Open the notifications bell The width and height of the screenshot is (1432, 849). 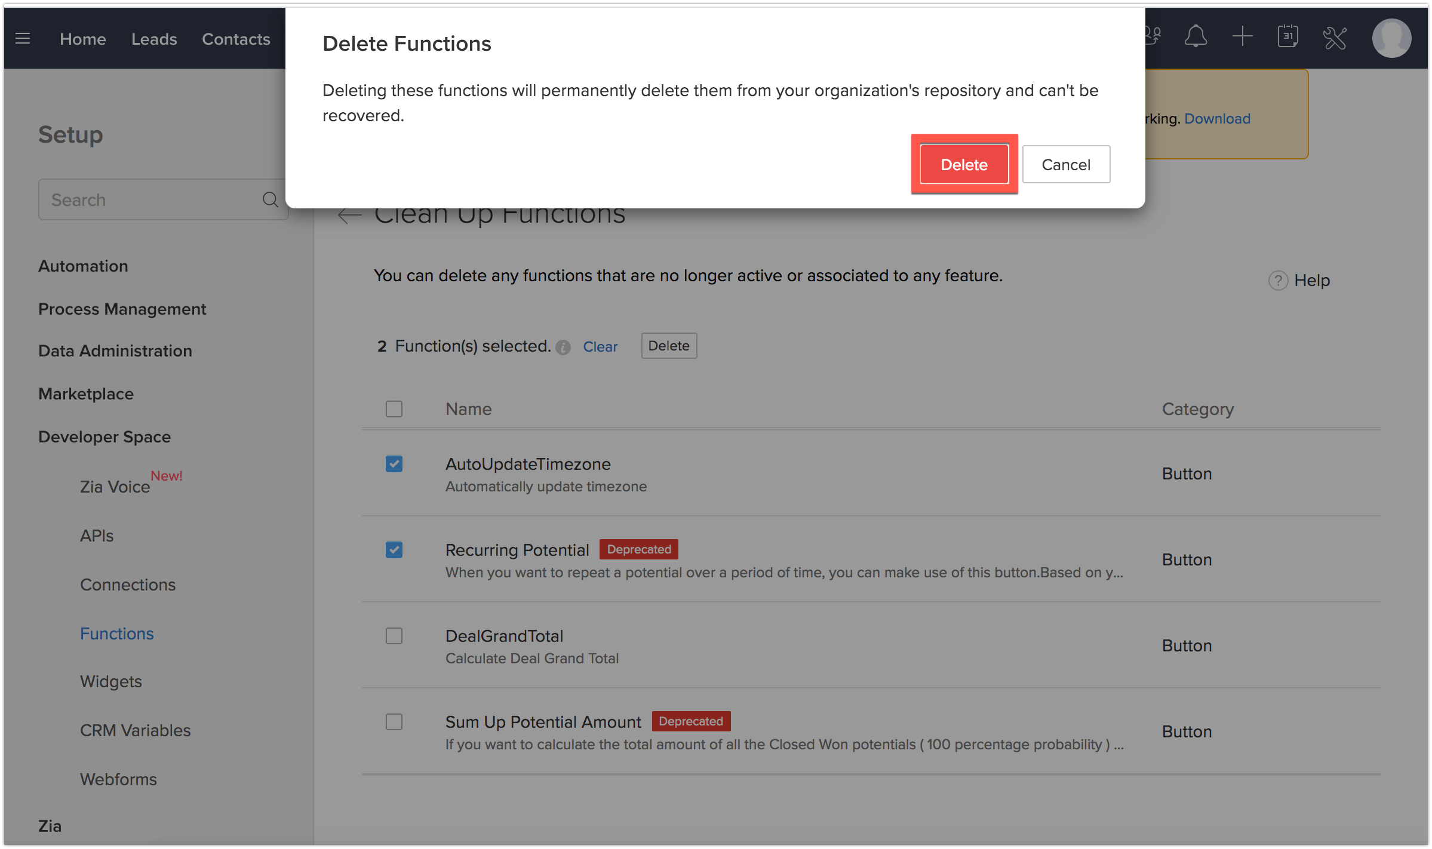pos(1196,37)
